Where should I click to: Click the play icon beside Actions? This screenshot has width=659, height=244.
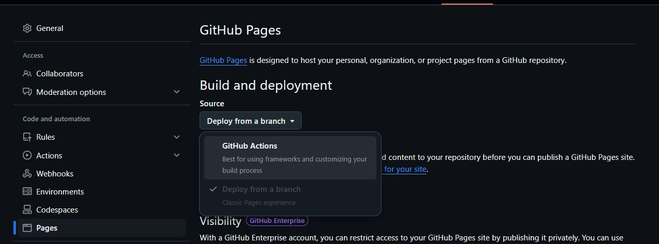(x=27, y=155)
